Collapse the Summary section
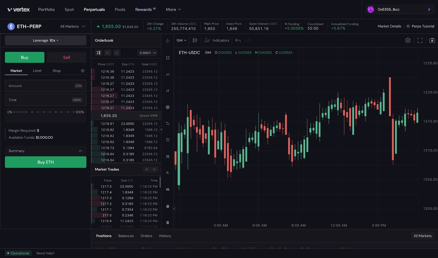 coord(46,151)
